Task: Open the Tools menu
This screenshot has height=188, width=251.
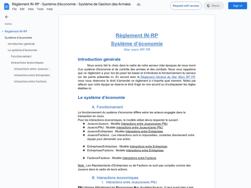Action: point(40,9)
